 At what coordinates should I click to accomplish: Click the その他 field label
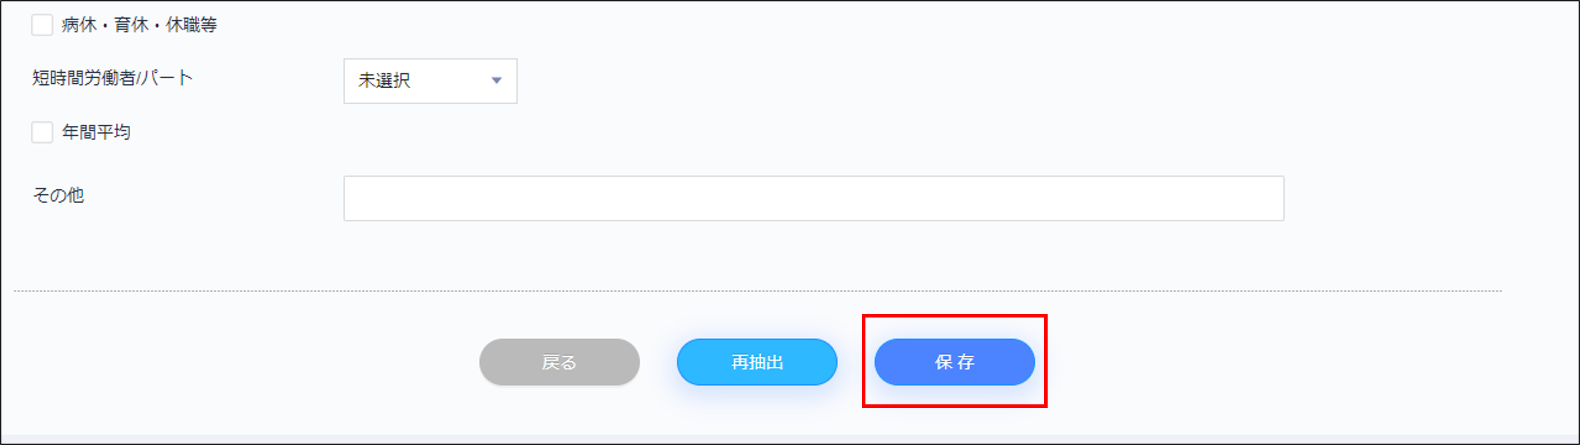(58, 195)
